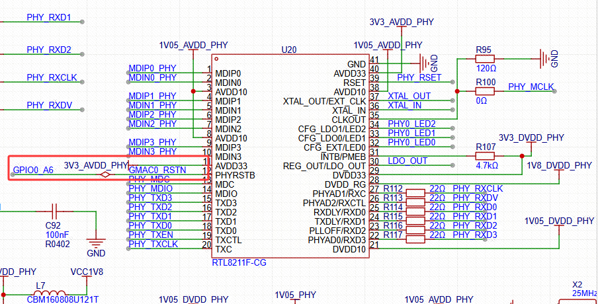
Task: Select resistor R113 symbol
Action: (415, 202)
